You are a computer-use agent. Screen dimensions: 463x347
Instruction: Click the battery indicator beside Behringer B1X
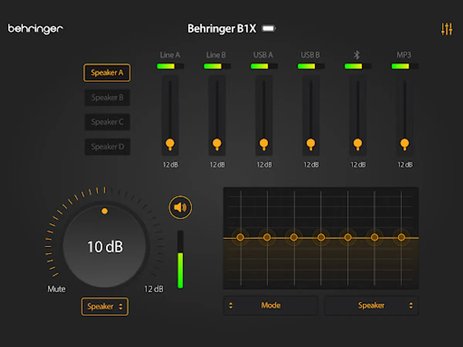coord(269,29)
